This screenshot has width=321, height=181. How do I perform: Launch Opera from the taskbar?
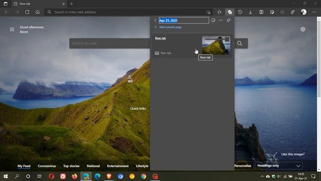pos(51,176)
